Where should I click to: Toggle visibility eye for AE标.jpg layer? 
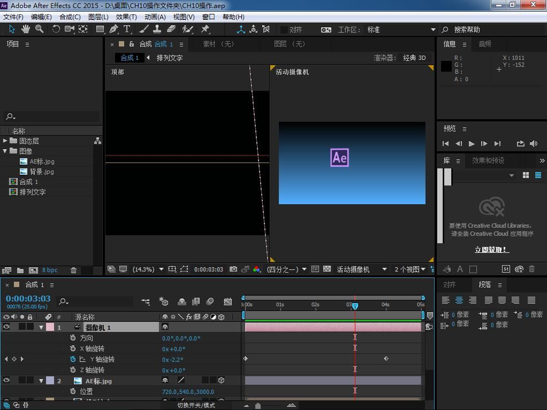pyautogui.click(x=6, y=380)
